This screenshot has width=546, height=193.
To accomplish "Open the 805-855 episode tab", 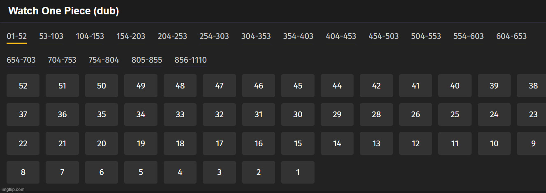I will (x=147, y=60).
